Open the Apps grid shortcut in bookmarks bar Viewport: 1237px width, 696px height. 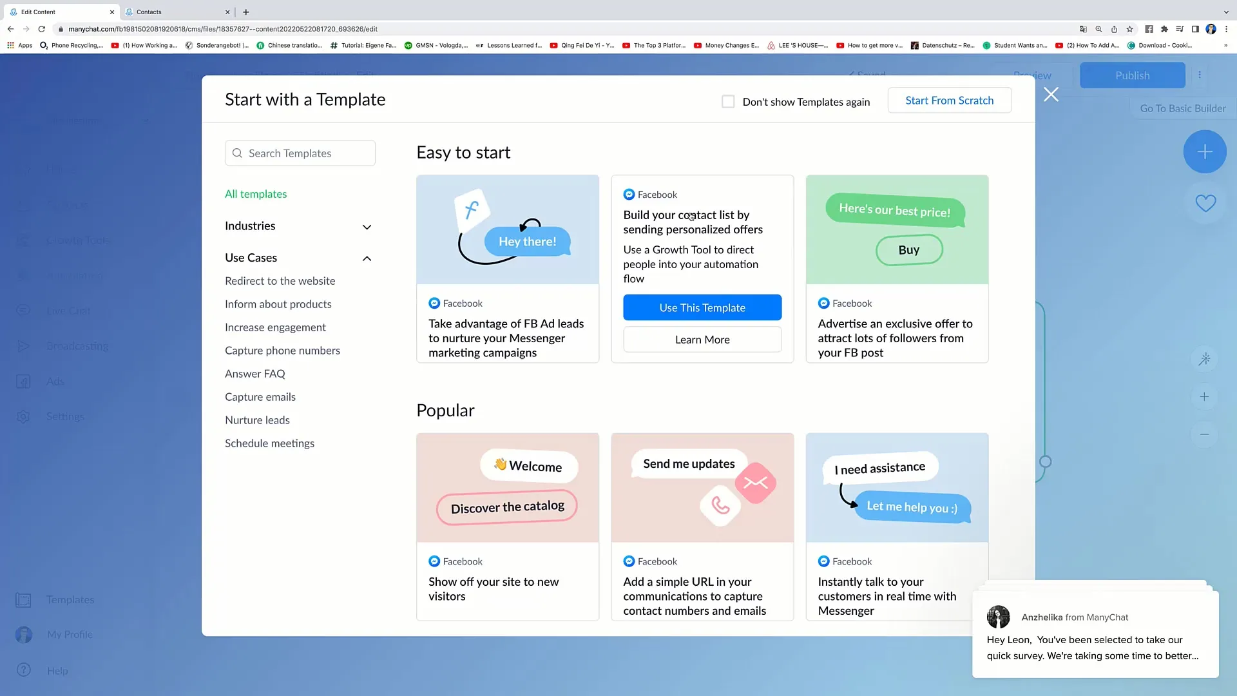tap(19, 46)
